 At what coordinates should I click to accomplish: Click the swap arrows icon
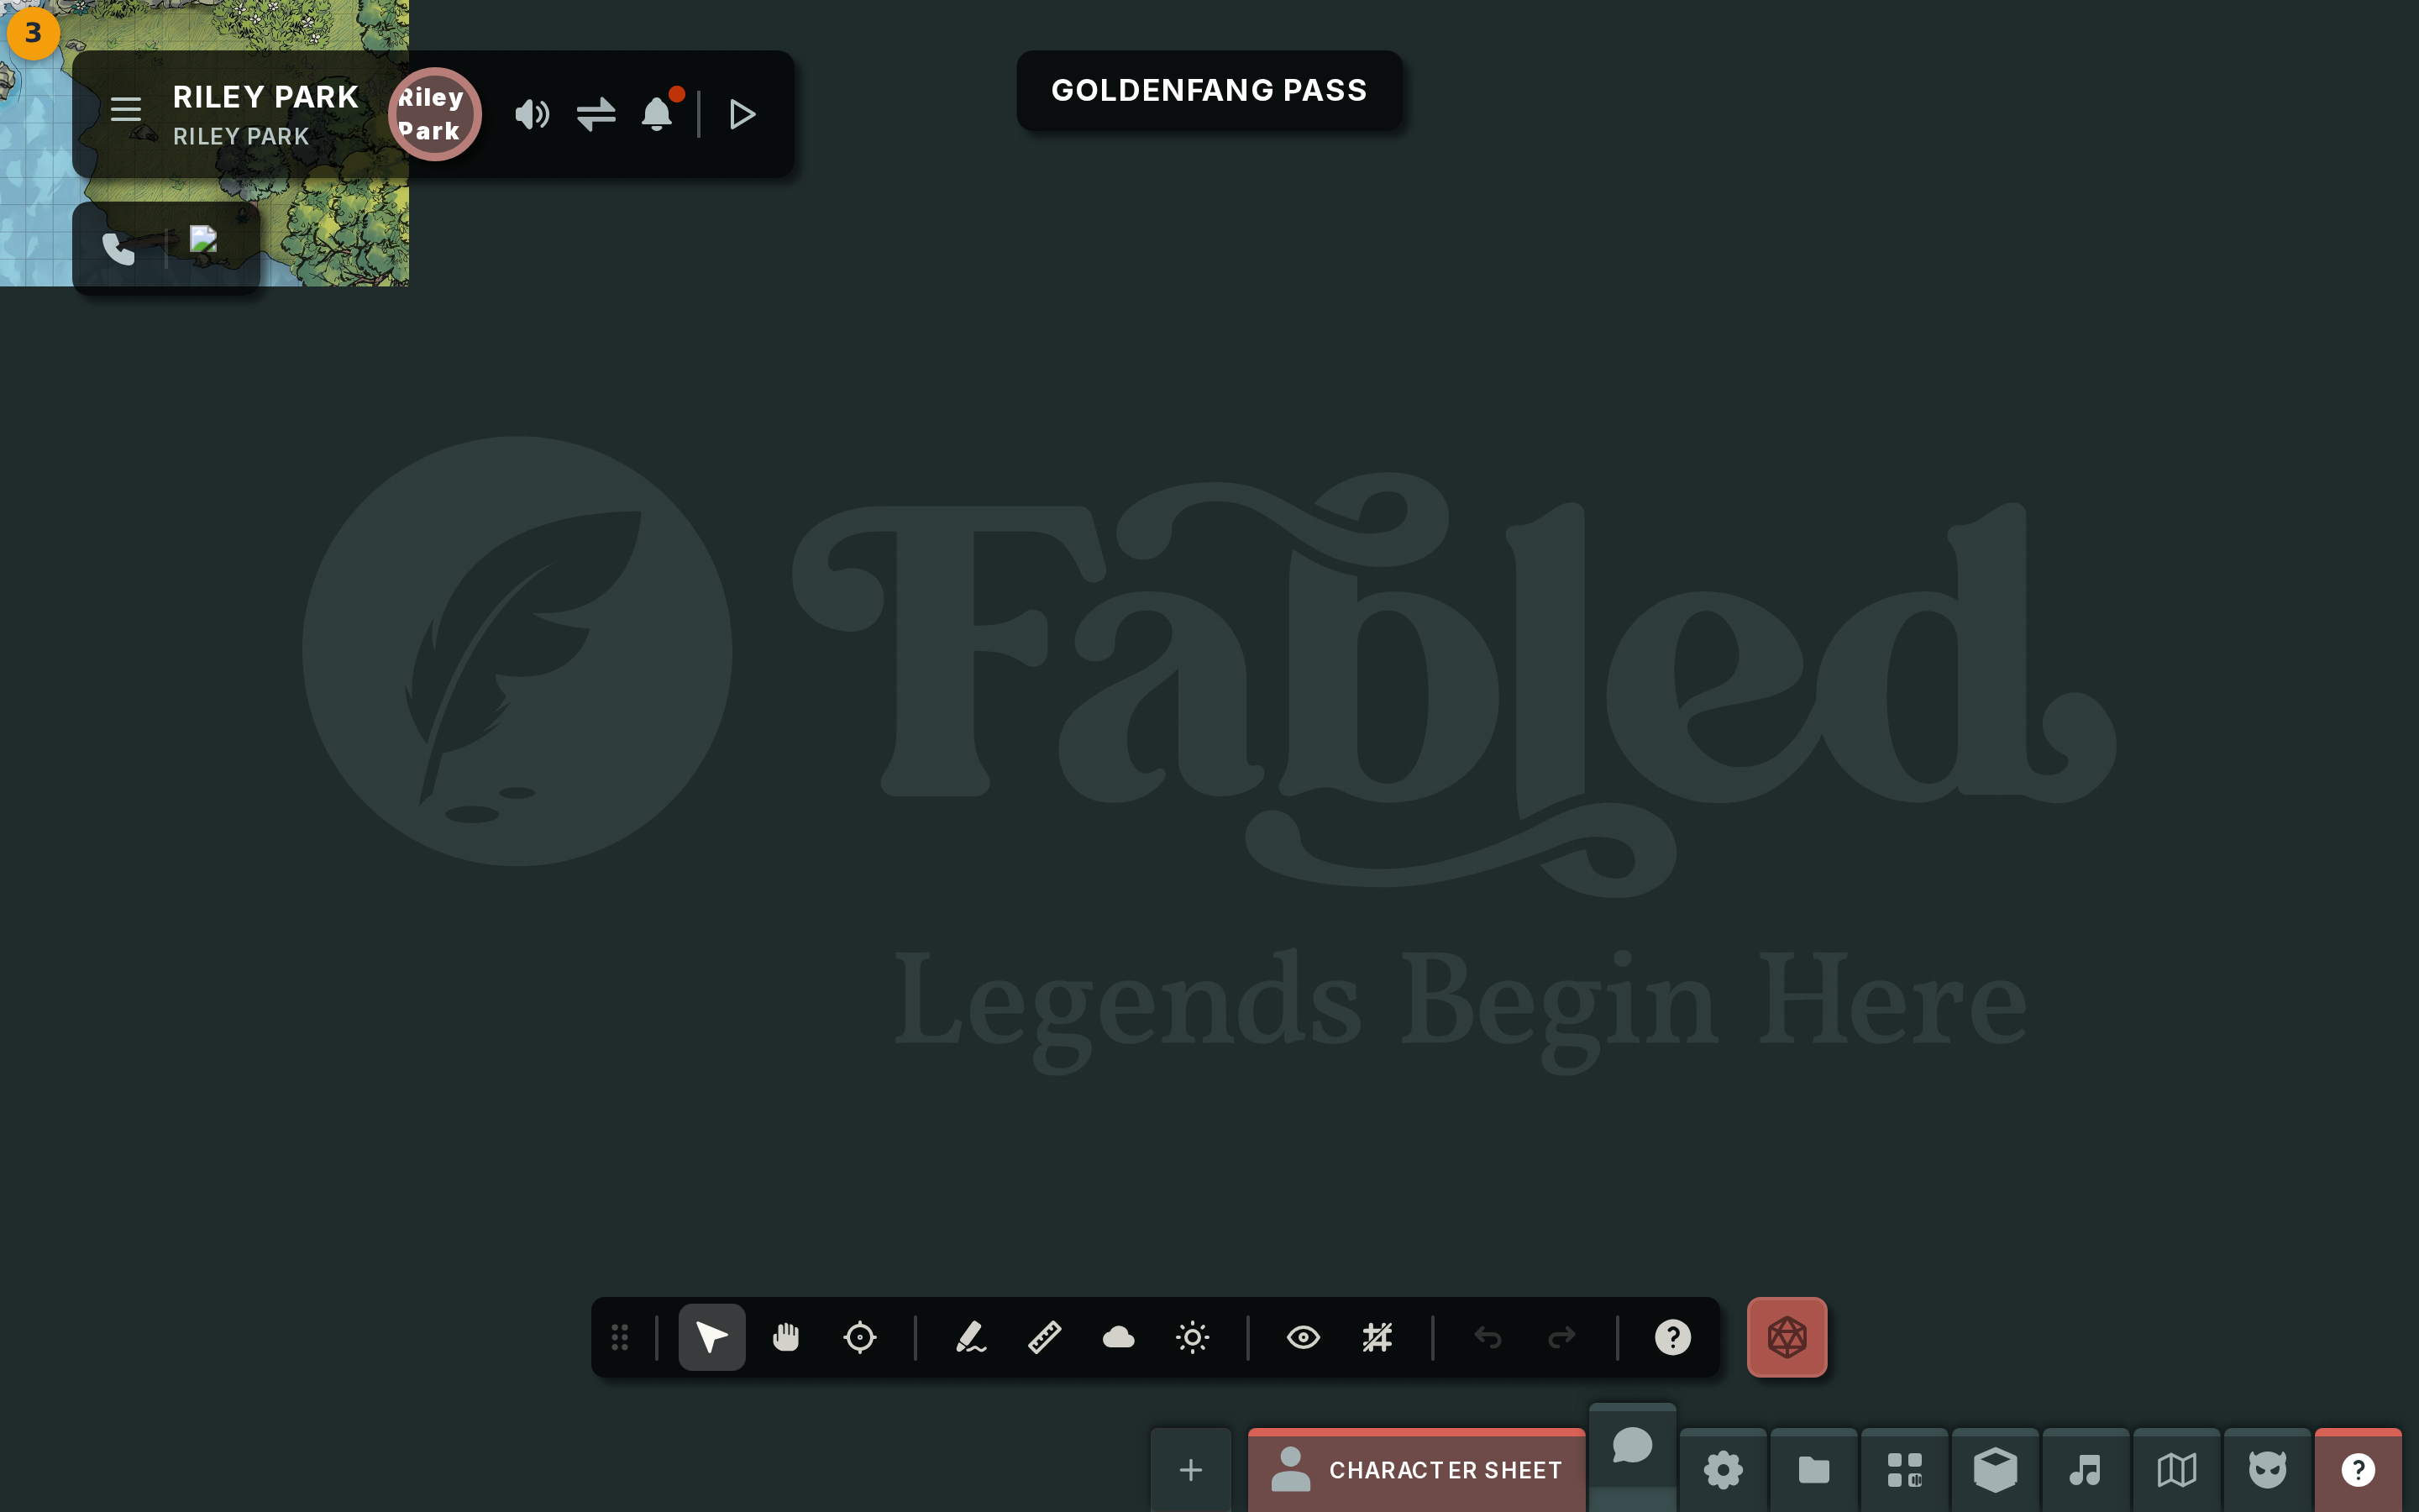(596, 114)
